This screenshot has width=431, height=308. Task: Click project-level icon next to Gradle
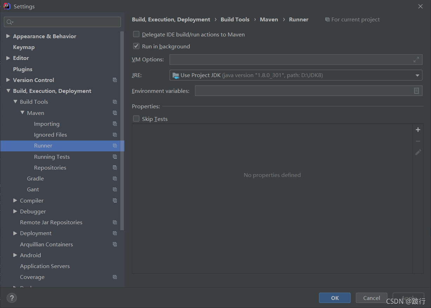click(115, 179)
